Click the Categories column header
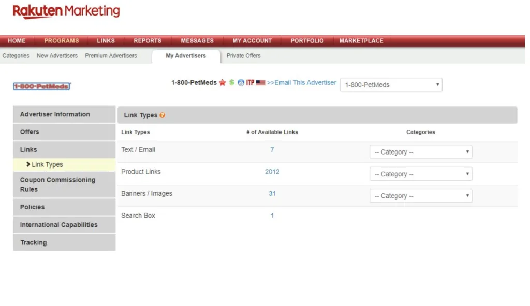Image resolution: width=530 pixels, height=306 pixels. [x=420, y=132]
